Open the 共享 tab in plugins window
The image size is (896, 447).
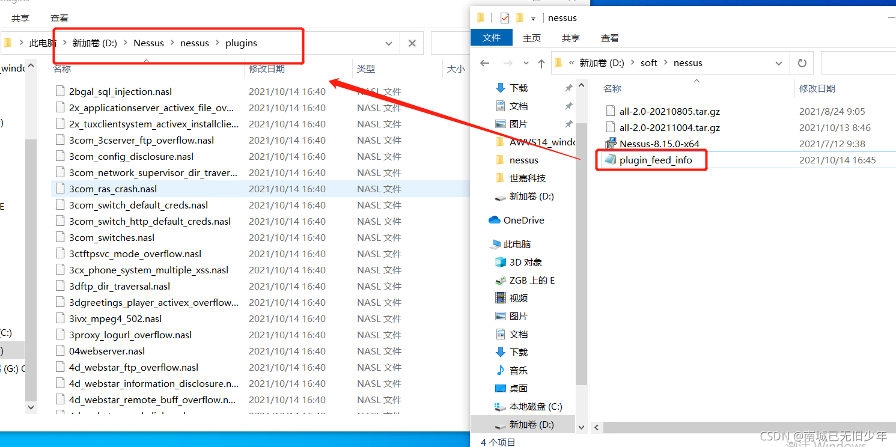[20, 19]
